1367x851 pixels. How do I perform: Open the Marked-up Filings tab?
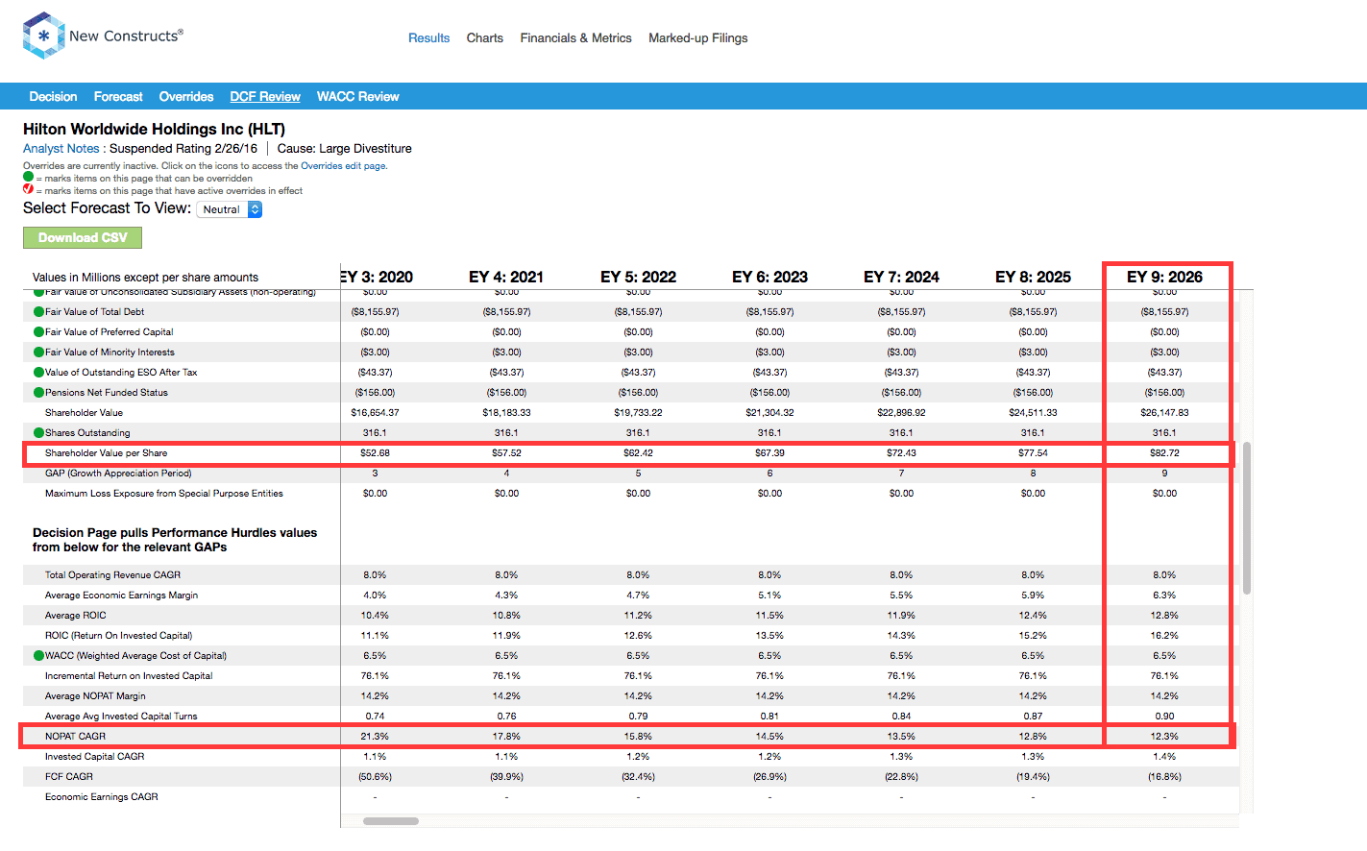click(x=698, y=38)
